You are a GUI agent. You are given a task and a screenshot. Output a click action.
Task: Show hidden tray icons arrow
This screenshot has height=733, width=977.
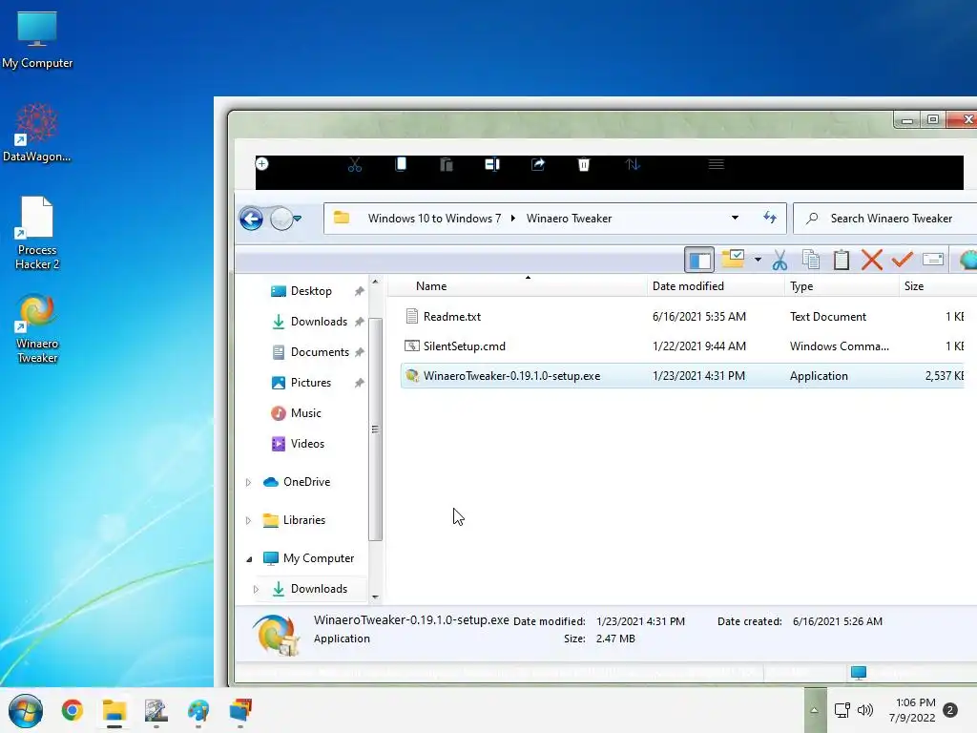point(815,710)
